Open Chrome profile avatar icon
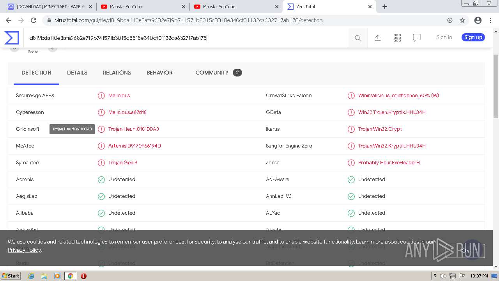The image size is (499, 281). [478, 20]
